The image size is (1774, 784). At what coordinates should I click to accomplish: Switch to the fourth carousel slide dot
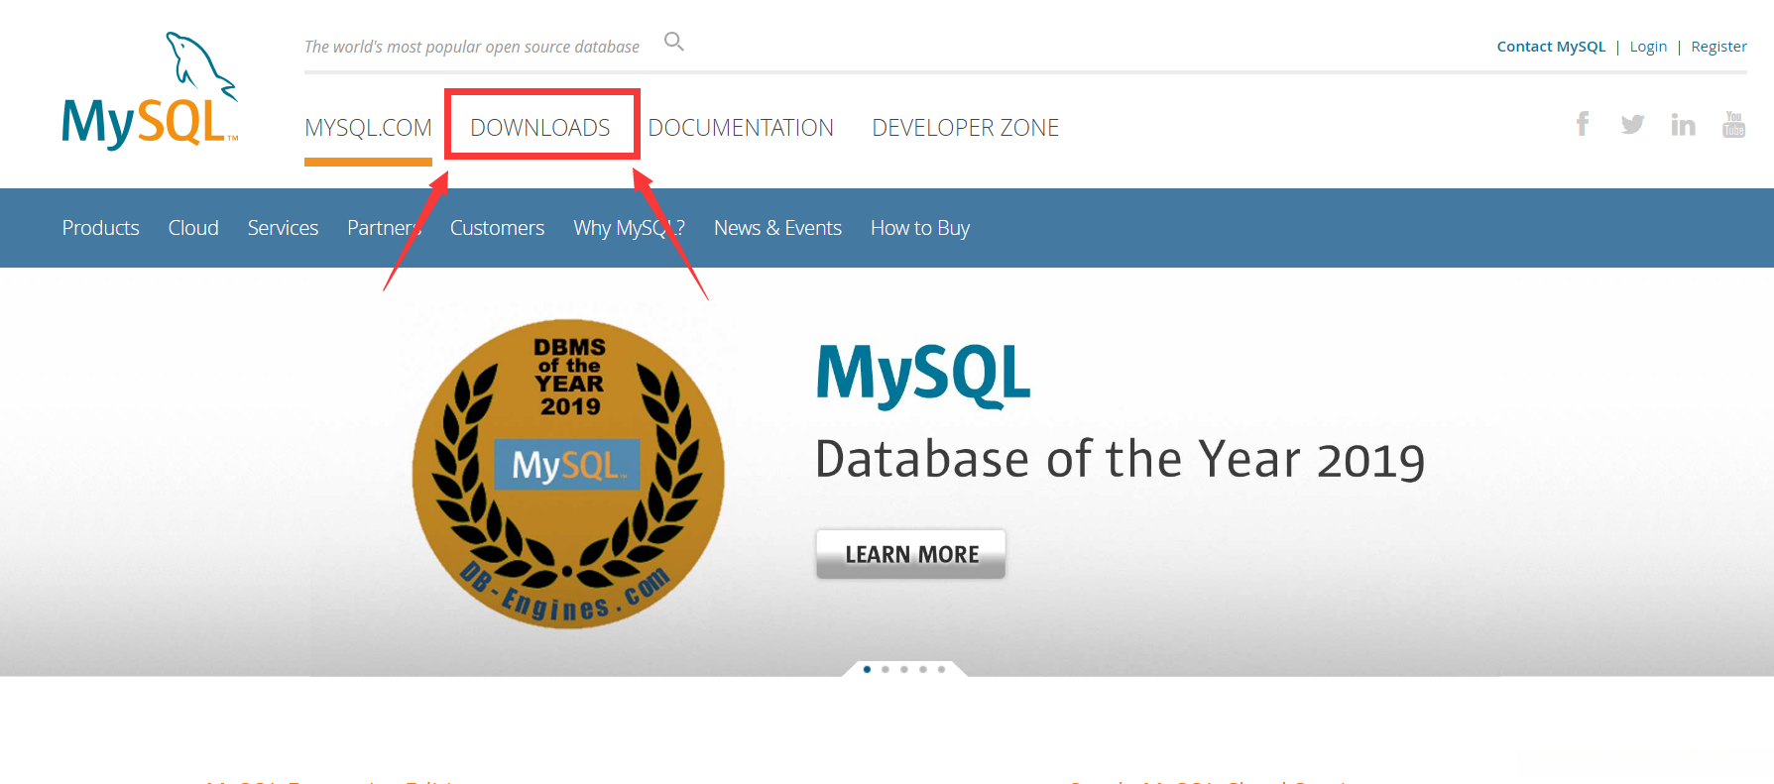point(923,669)
